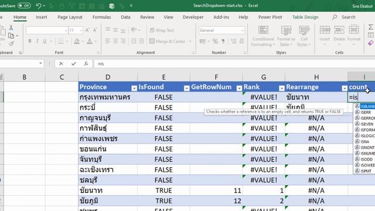Apply the Font Color button
The height and width of the screenshot is (211, 375).
tap(90, 41)
